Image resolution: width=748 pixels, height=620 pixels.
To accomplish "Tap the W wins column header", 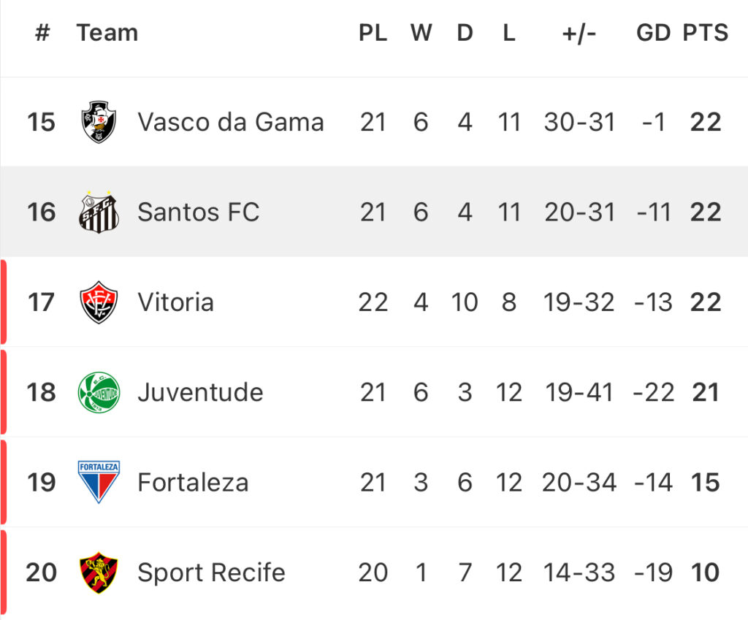I will pyautogui.click(x=421, y=33).
